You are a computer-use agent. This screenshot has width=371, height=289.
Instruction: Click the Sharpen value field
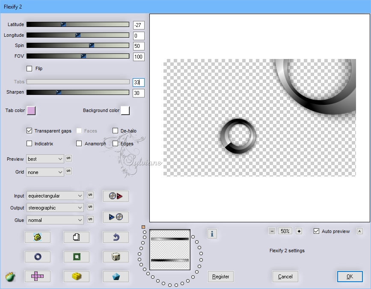coord(139,93)
